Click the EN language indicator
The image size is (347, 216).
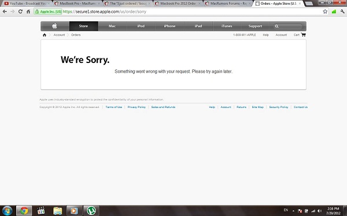286,210
